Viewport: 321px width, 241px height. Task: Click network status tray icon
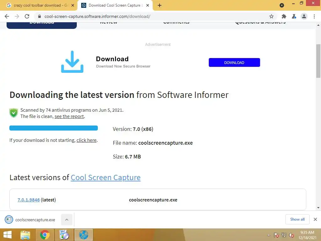click(284, 235)
